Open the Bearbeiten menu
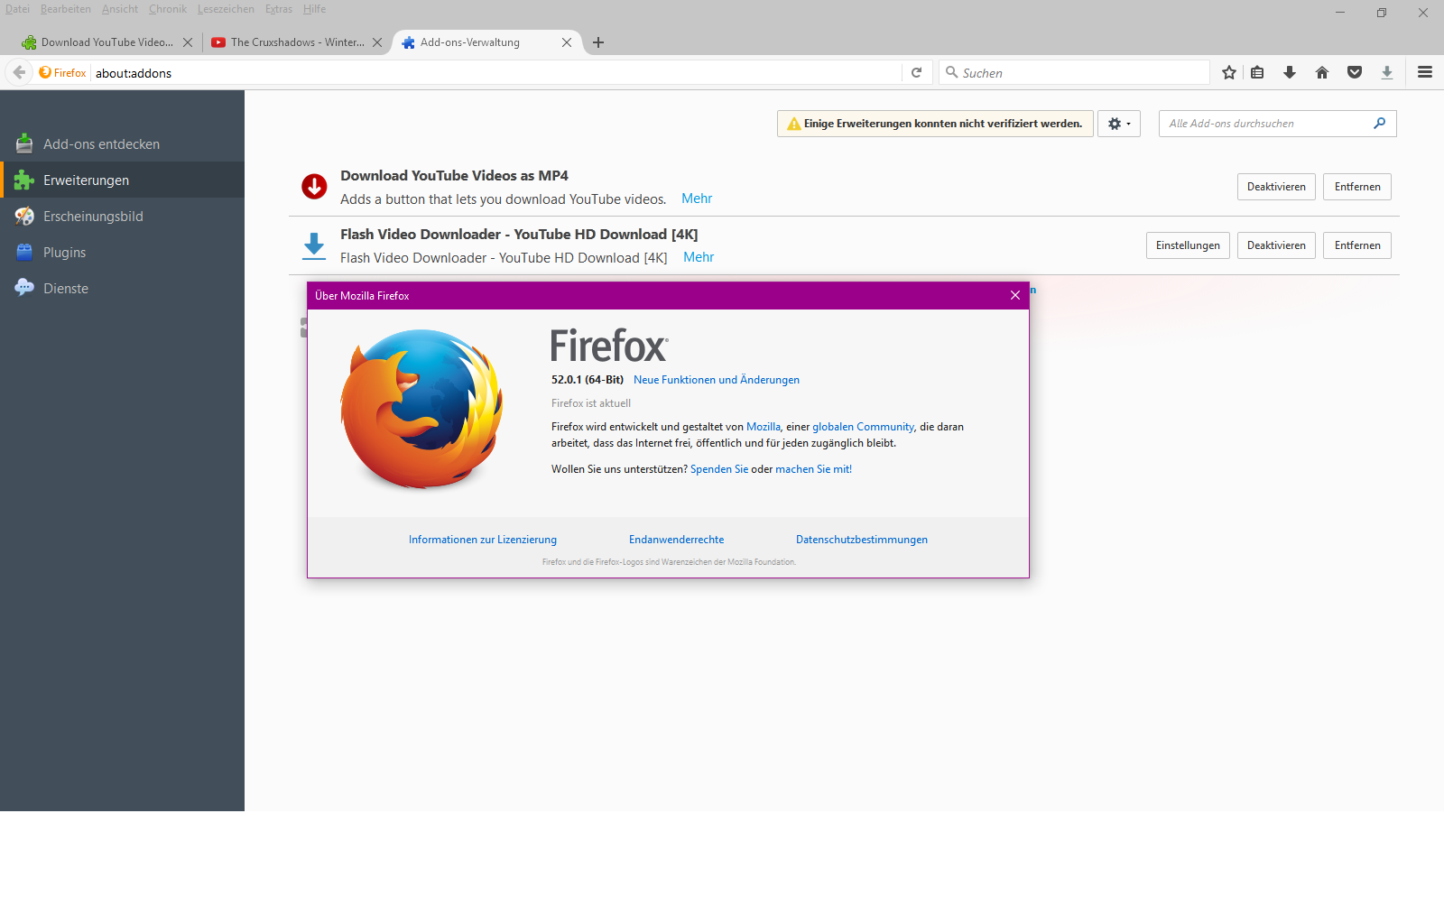Image resolution: width=1444 pixels, height=924 pixels. 66,9
